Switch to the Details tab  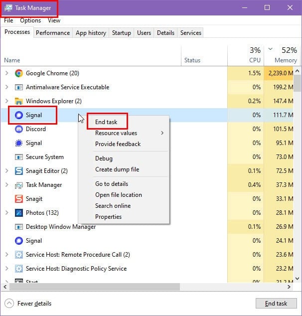(165, 33)
